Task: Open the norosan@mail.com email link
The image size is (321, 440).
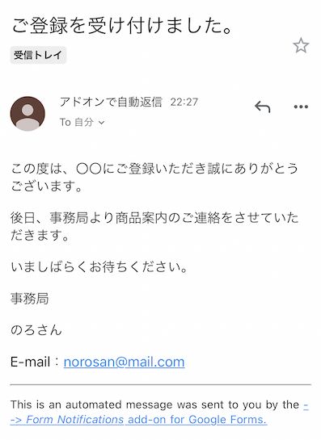Action: coord(124,362)
